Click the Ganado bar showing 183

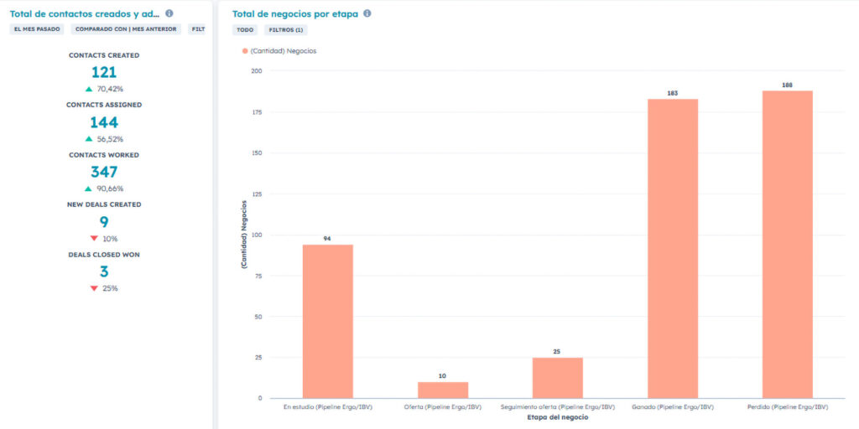pyautogui.click(x=672, y=248)
